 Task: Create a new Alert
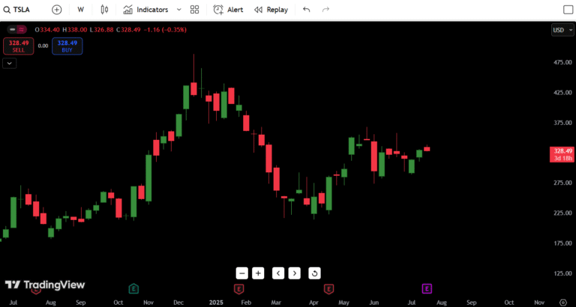228,10
